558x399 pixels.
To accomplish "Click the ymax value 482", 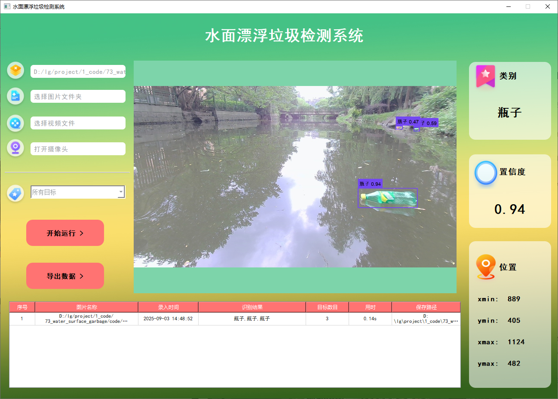I will (514, 363).
